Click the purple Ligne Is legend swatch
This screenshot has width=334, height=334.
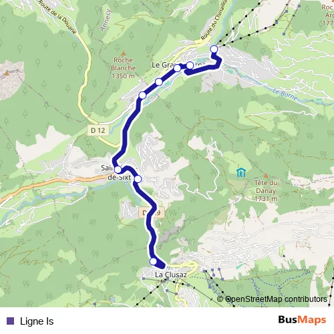coord(10,321)
